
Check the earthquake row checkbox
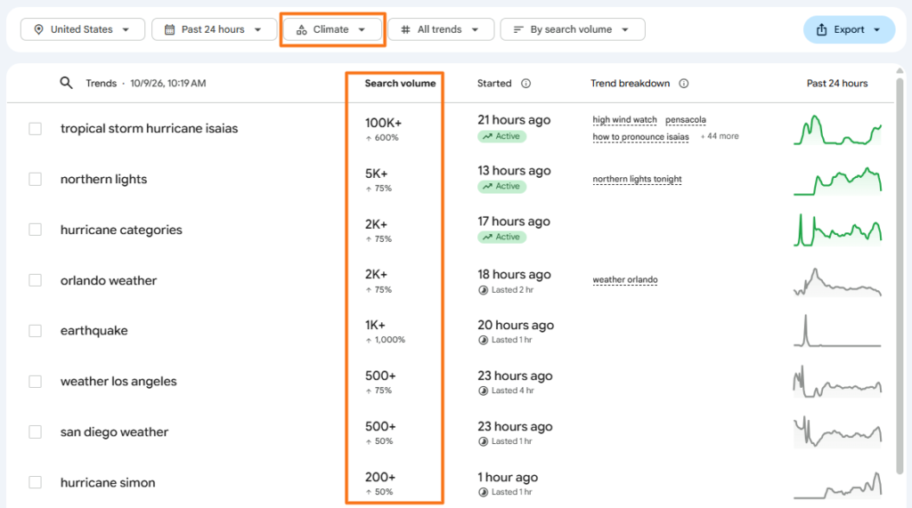point(36,331)
